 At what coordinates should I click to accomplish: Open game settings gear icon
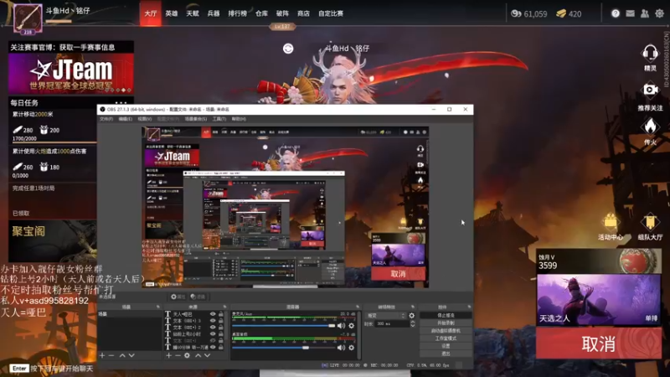659,13
